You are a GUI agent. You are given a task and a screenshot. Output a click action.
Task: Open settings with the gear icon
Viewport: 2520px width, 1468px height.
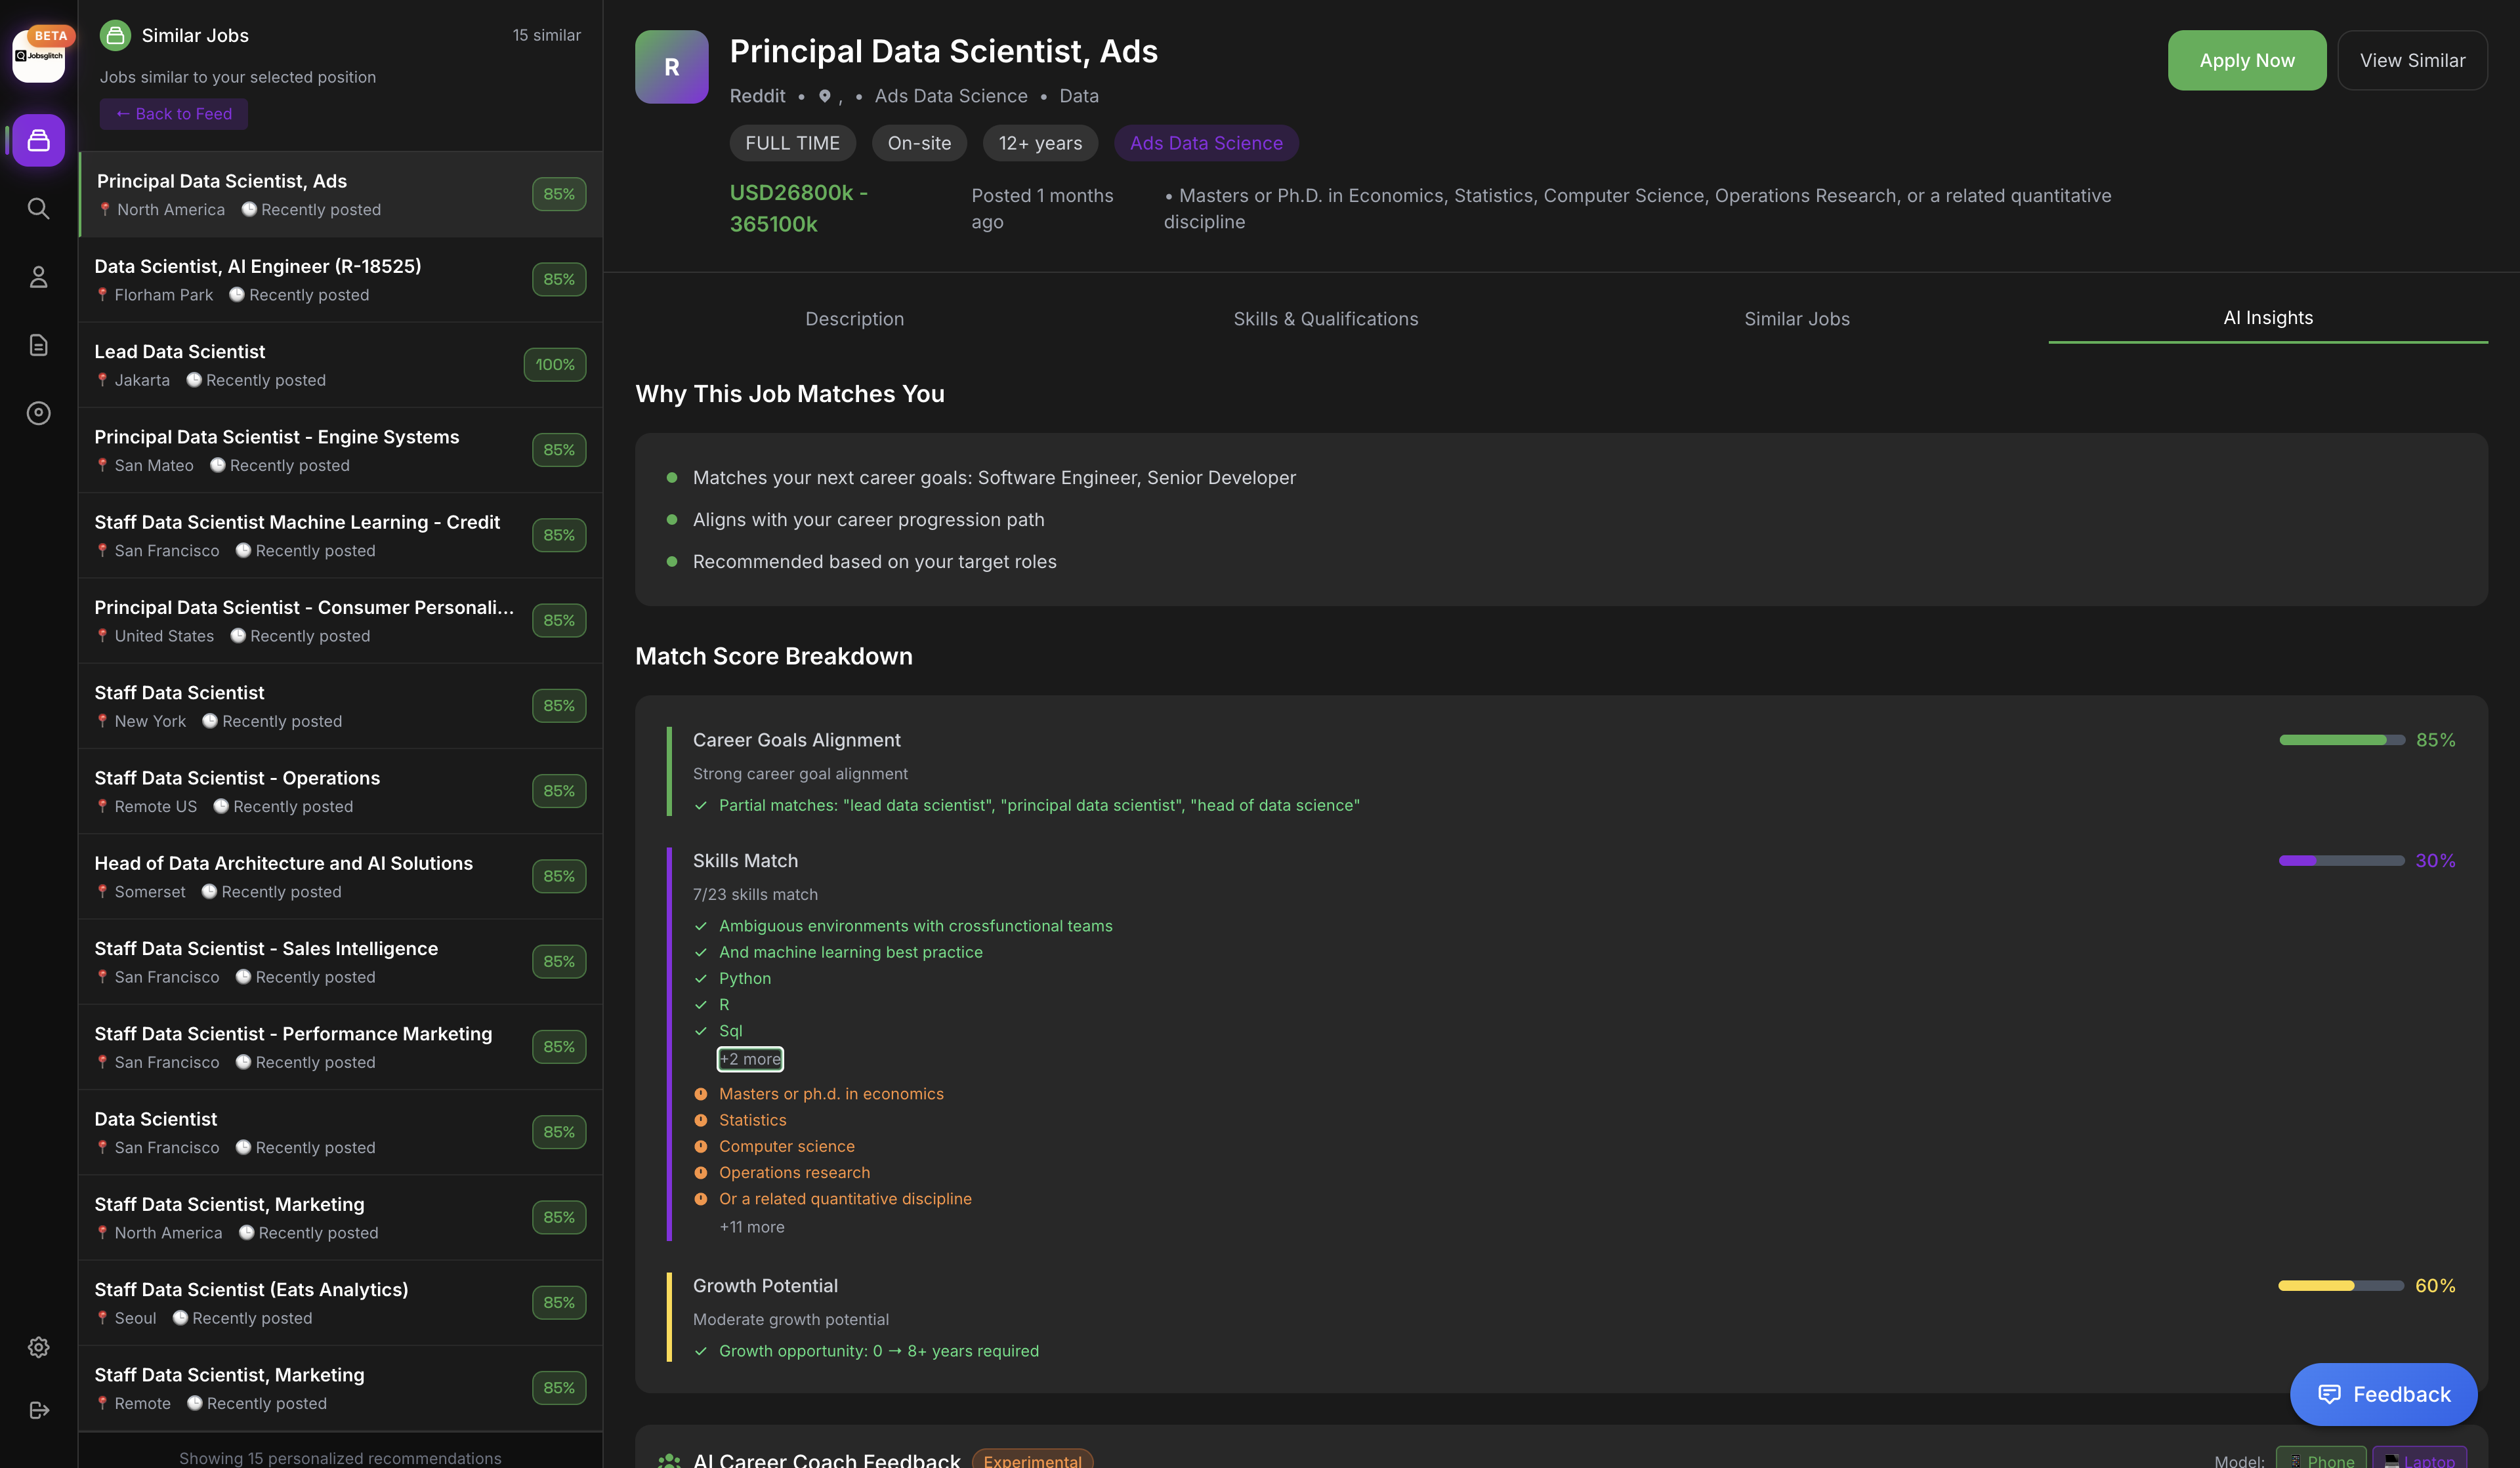(x=38, y=1347)
